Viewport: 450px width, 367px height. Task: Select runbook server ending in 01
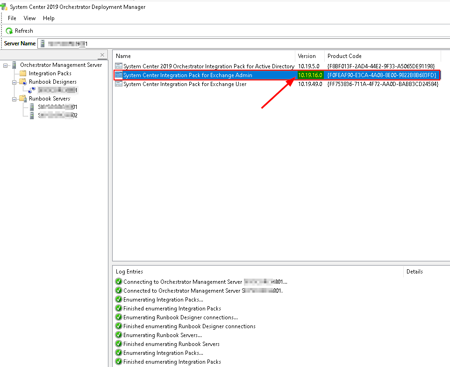[57, 107]
